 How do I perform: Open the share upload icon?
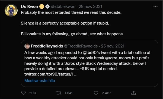tap(133, 93)
